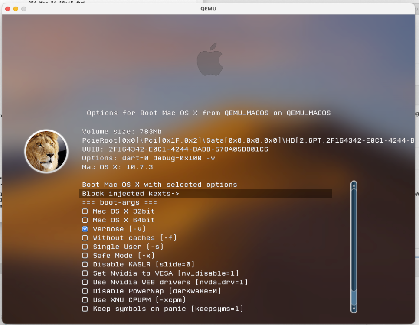The width and height of the screenshot is (419, 325).
Task: Check Set Nvidia to VESA option
Action: tap(85, 273)
